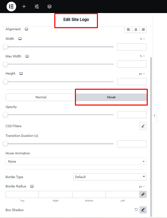Collapse the panel with side arrow
This screenshot has width=167, height=218.
154,116
